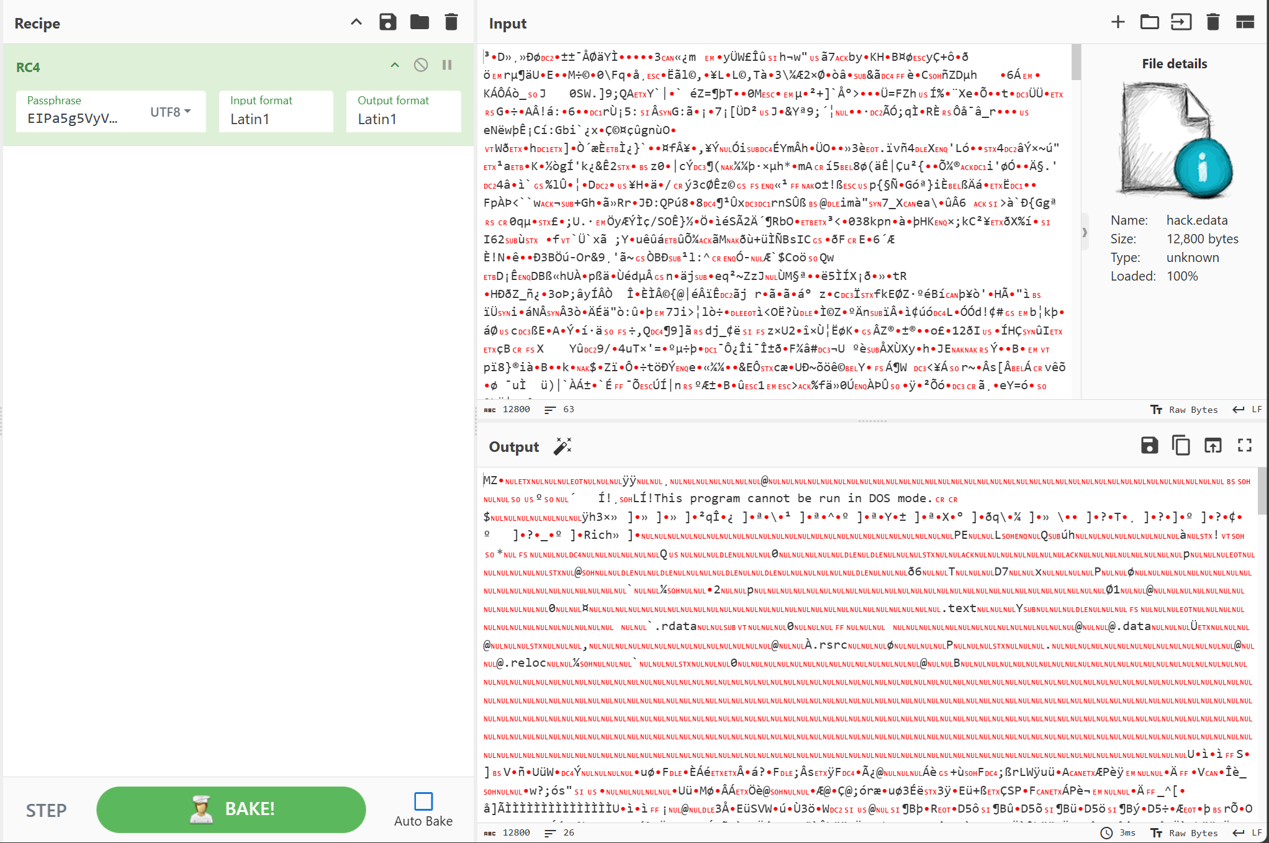The image size is (1269, 843).
Task: Copy raw output to the clipboard
Action: click(1181, 445)
